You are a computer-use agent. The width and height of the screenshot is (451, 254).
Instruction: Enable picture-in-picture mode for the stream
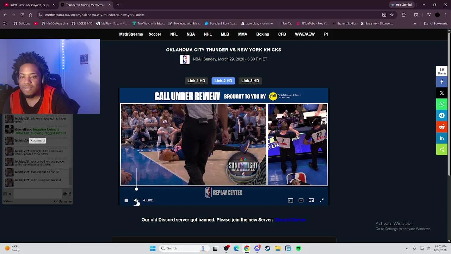click(311, 200)
